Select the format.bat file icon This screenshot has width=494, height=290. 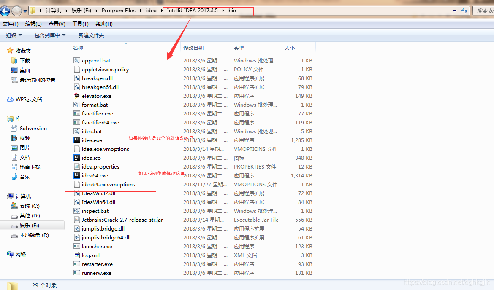click(x=77, y=105)
